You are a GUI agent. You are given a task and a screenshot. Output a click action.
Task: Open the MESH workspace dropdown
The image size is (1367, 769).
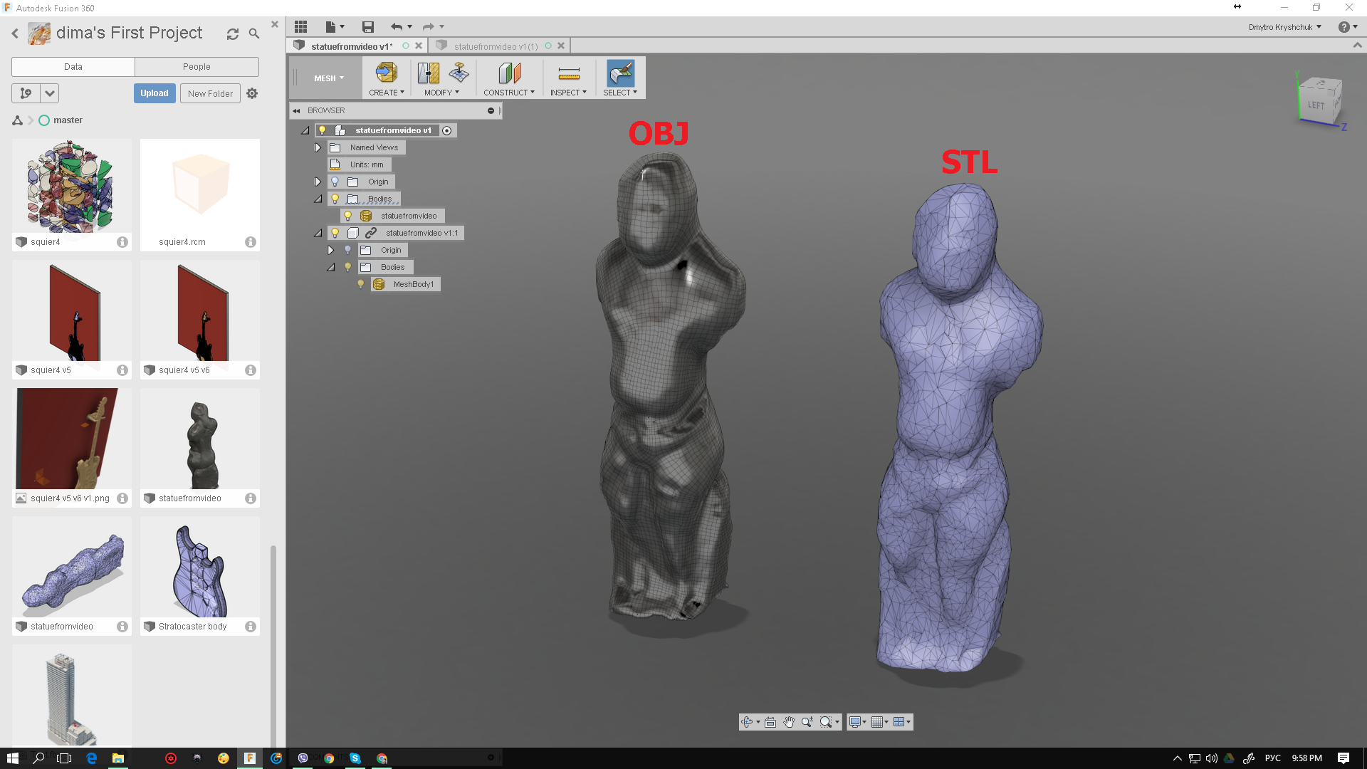click(329, 78)
